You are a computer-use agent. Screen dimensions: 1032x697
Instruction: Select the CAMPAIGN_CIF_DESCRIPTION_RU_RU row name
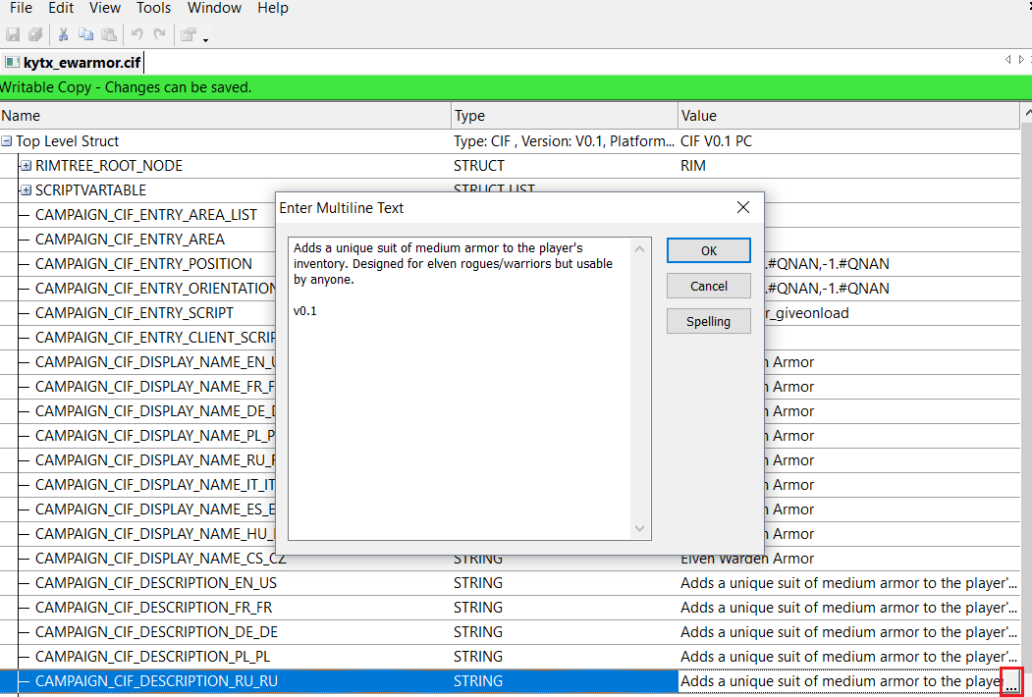pos(156,681)
